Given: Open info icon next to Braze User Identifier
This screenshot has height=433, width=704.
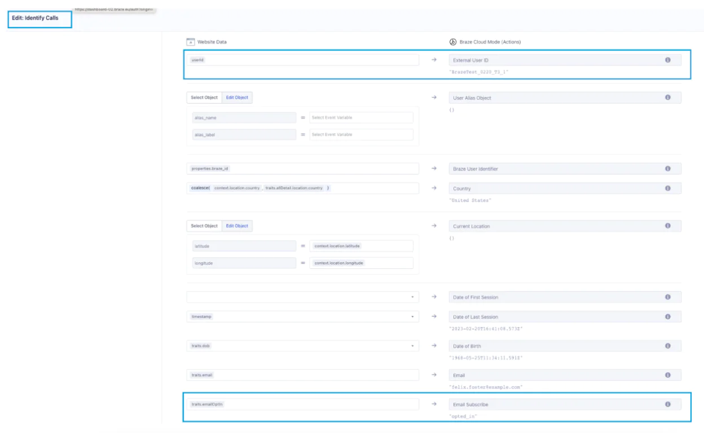Looking at the screenshot, I should point(668,169).
